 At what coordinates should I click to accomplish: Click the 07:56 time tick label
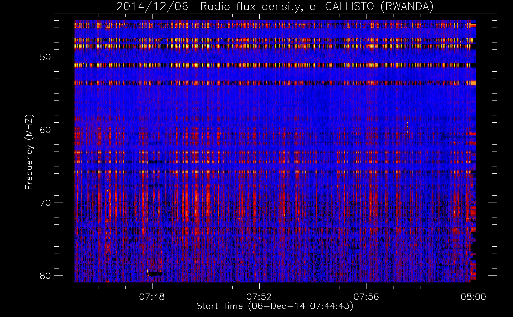[367, 297]
